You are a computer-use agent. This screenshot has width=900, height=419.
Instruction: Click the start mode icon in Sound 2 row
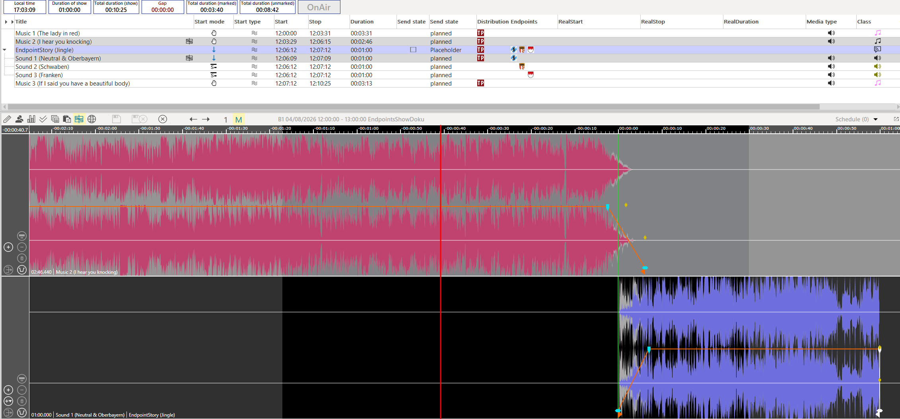click(x=214, y=66)
